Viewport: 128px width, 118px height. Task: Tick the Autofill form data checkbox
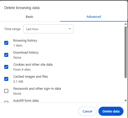coord(6,102)
